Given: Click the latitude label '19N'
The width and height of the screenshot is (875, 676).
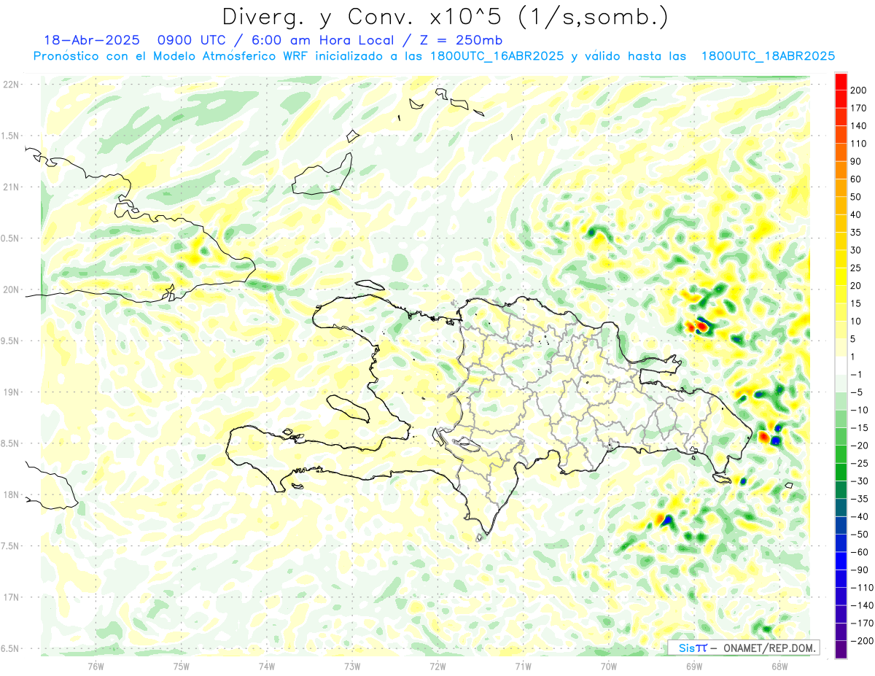Looking at the screenshot, I should coord(12,392).
